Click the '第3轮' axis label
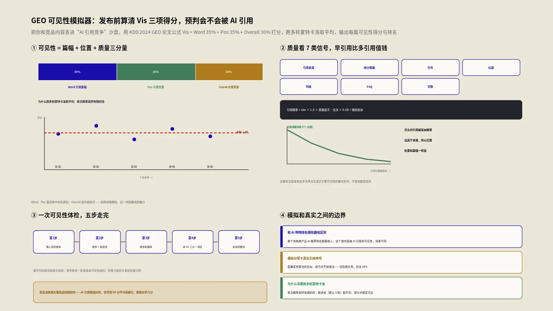 (134, 167)
